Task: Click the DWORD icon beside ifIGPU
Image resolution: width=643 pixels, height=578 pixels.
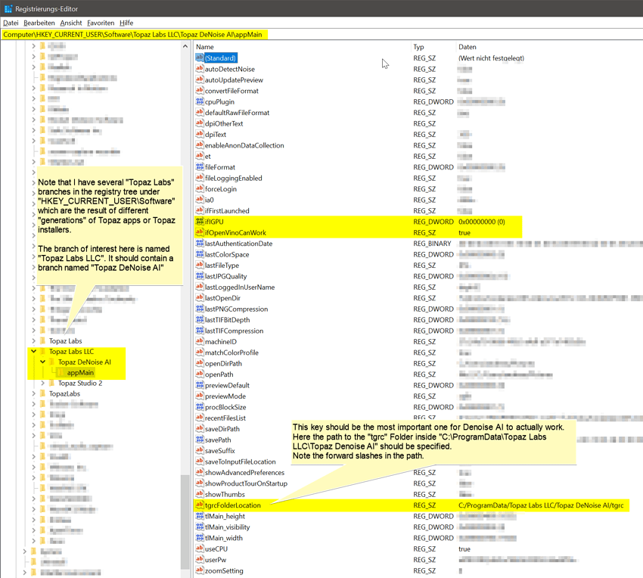Action: (x=200, y=222)
